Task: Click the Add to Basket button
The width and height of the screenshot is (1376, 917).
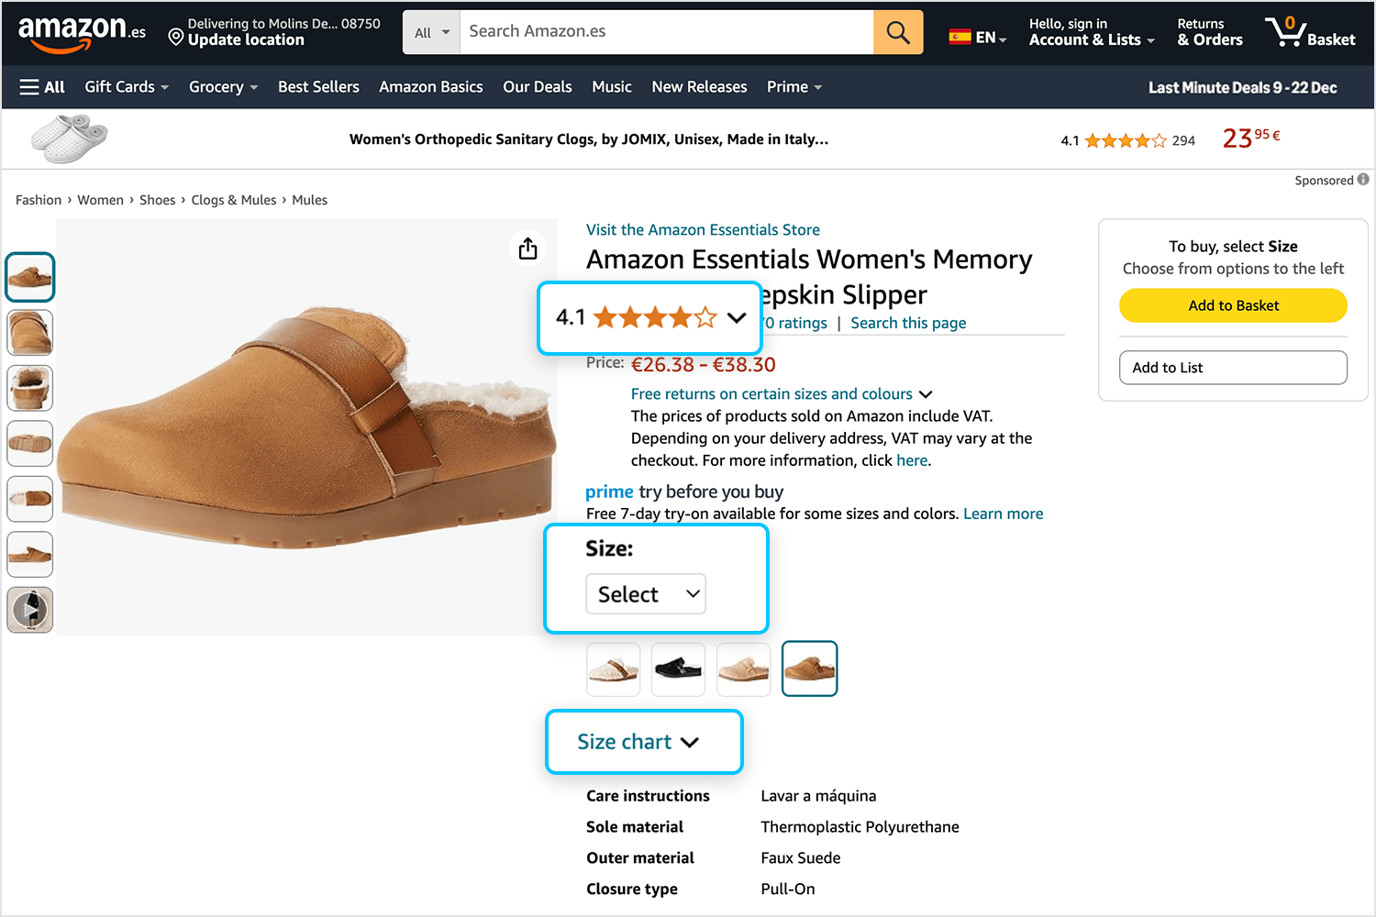Action: (x=1233, y=305)
